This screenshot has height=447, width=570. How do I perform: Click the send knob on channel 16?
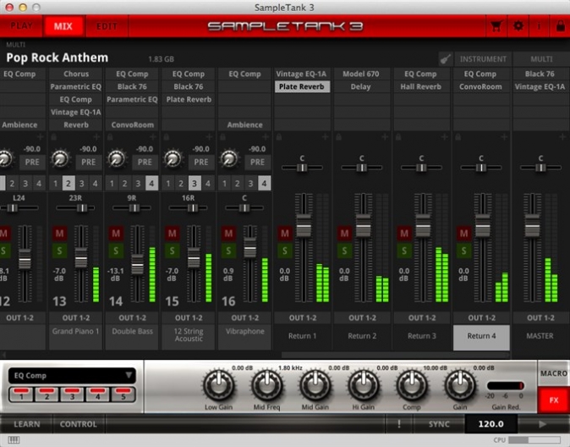[229, 158]
